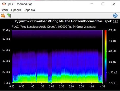Click the spek 0.8.2 version label
This screenshot has height=91, width=120.
[x=111, y=21]
